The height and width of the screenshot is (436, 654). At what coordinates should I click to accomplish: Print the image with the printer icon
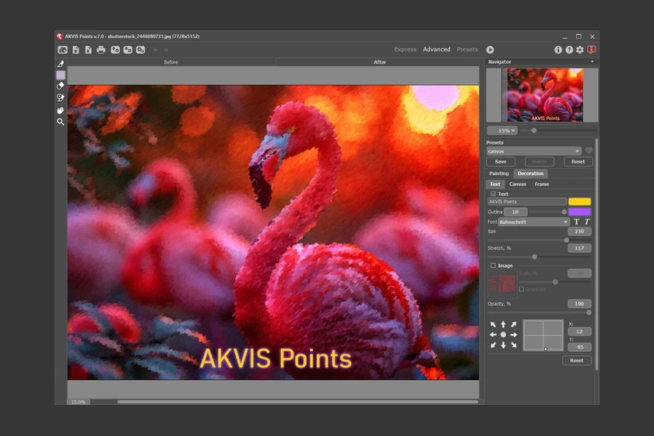[101, 50]
